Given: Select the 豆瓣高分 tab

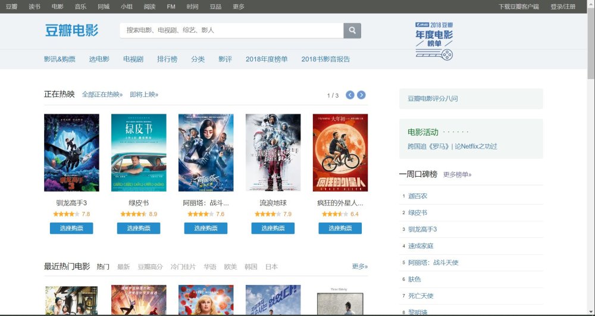Looking at the screenshot, I should point(150,267).
